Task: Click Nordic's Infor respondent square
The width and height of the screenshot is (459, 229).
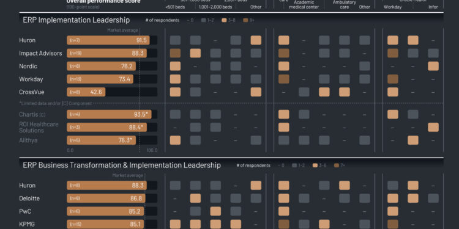Action: 433,66
